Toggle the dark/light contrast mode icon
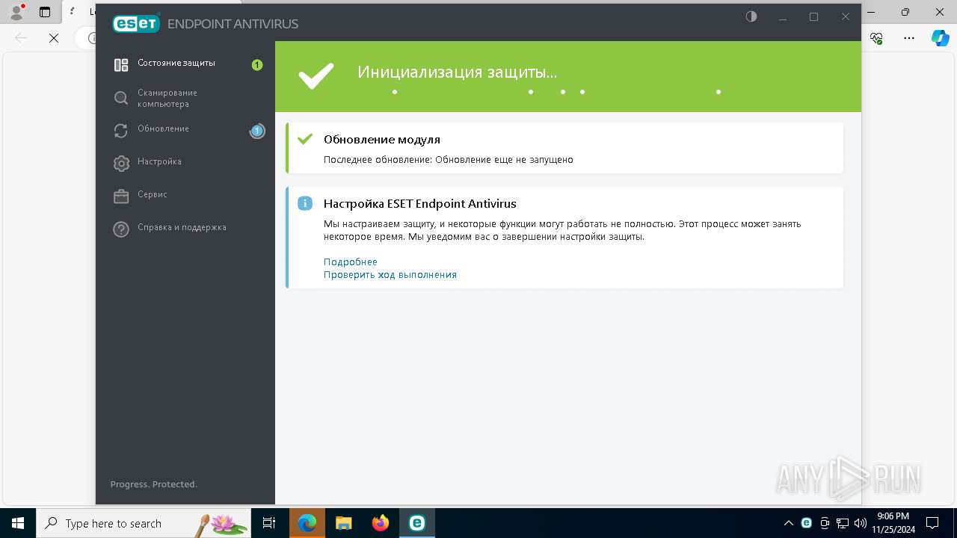The image size is (957, 538). pyautogui.click(x=751, y=16)
